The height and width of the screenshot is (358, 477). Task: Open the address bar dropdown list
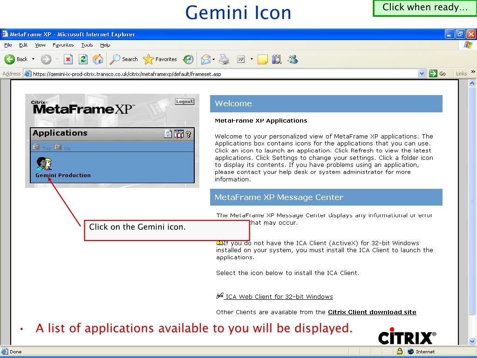[422, 73]
